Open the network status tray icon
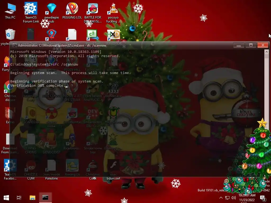271x203 pixels. tap(227, 198)
